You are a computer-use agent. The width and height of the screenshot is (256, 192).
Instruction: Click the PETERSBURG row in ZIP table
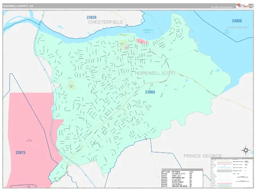(x=182, y=178)
